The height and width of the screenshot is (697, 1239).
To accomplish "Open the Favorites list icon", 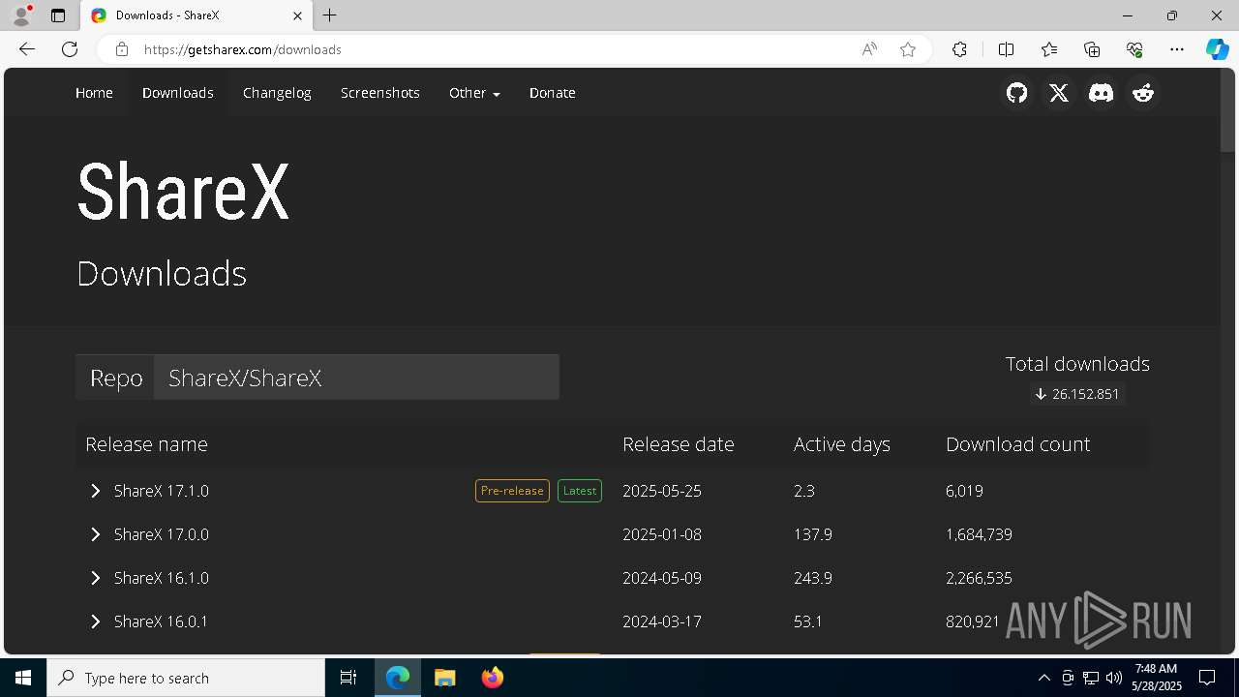I will 1049,49.
